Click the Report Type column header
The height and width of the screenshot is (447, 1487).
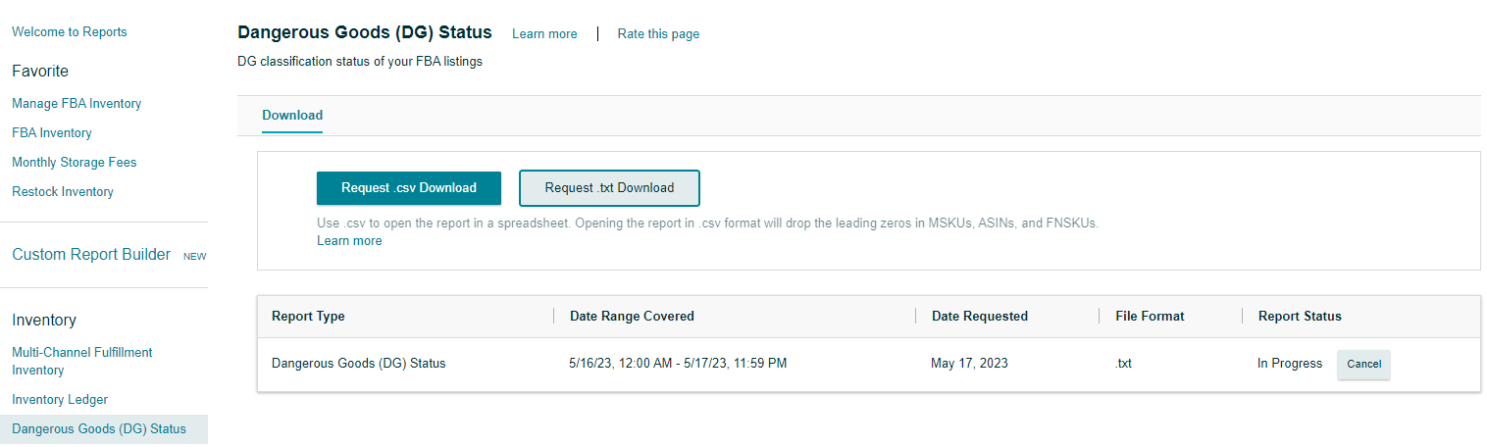point(308,317)
